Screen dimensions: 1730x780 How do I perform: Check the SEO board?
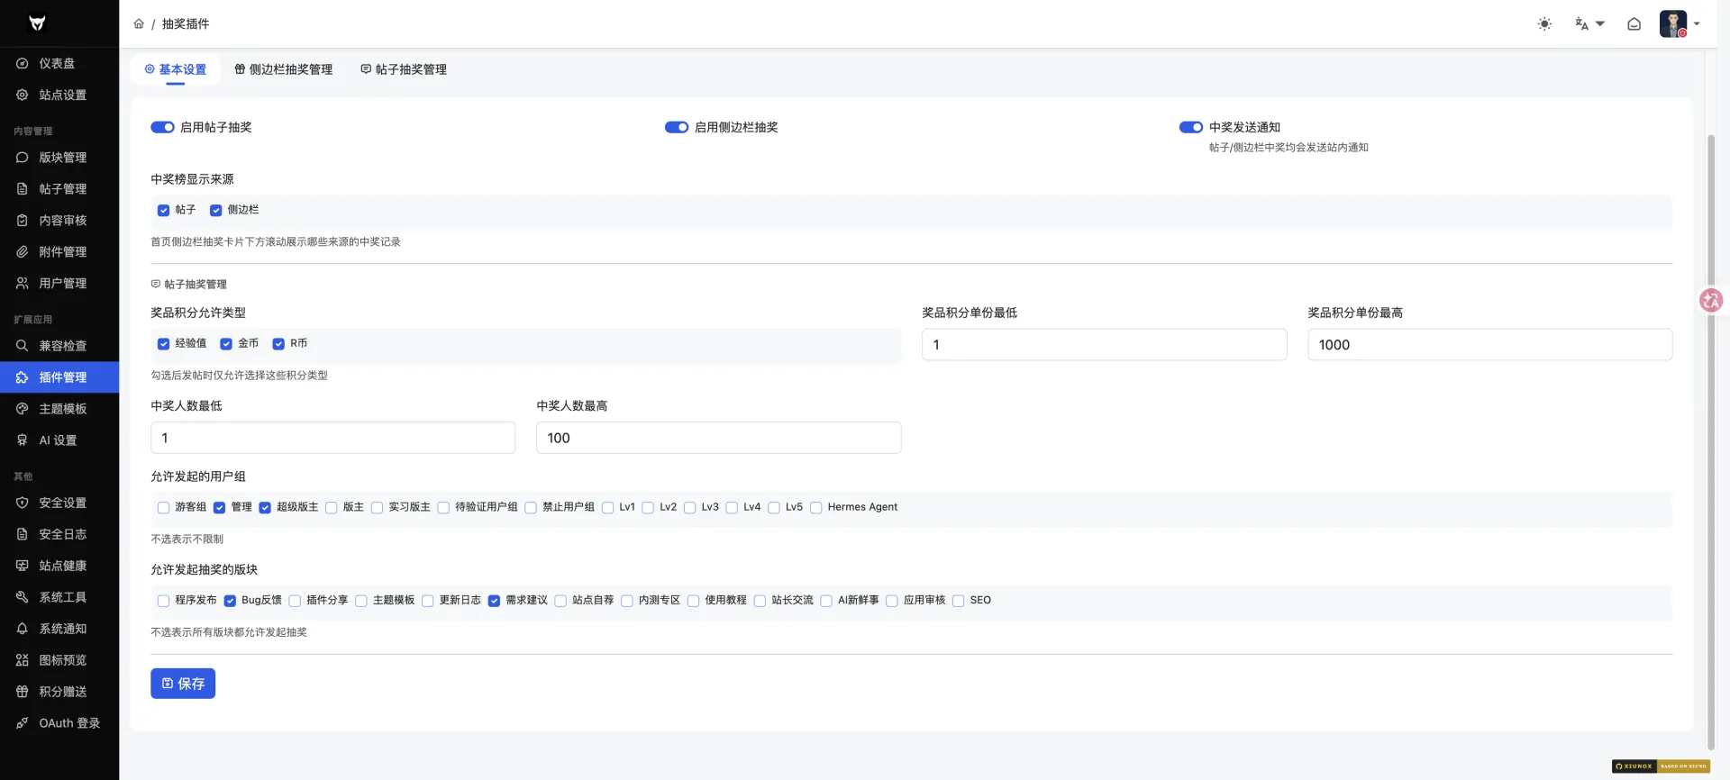pos(958,601)
